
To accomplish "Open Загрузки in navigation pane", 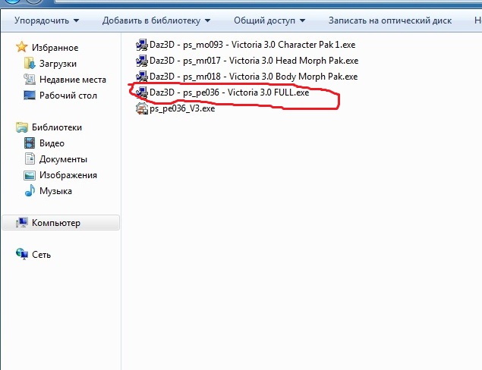I will [58, 64].
